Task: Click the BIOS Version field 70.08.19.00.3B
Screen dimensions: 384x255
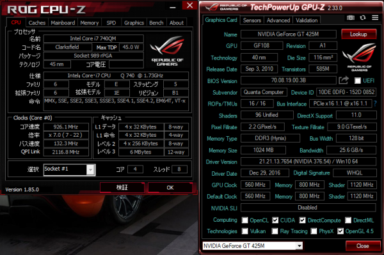Action: 289,80
